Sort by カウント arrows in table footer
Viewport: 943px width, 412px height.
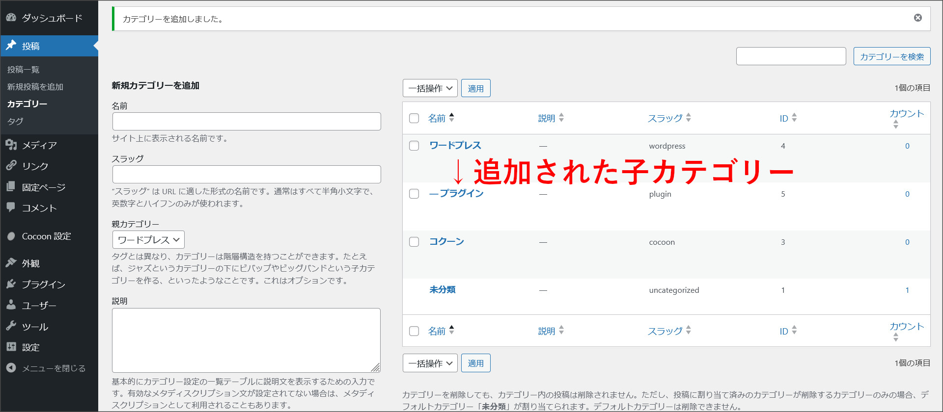pos(896,337)
